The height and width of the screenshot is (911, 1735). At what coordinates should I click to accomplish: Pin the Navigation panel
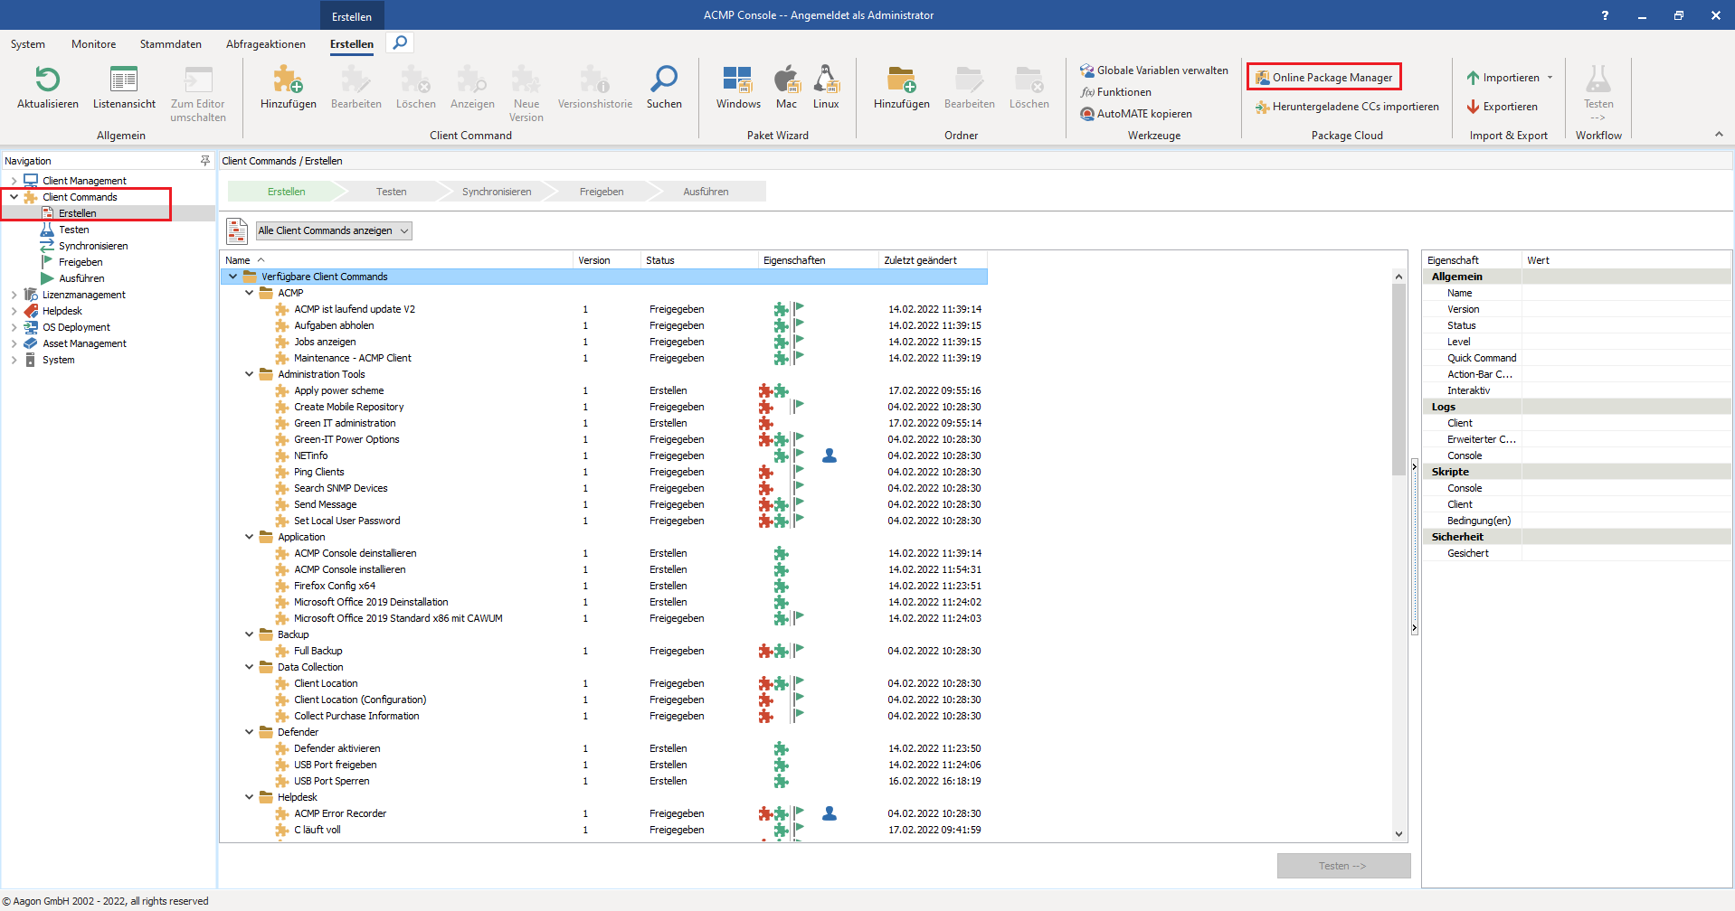205,160
